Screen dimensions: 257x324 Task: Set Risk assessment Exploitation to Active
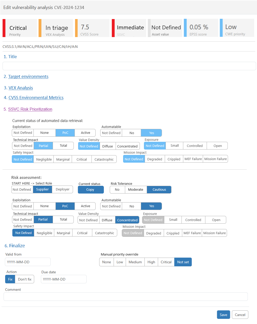[x=85, y=206]
